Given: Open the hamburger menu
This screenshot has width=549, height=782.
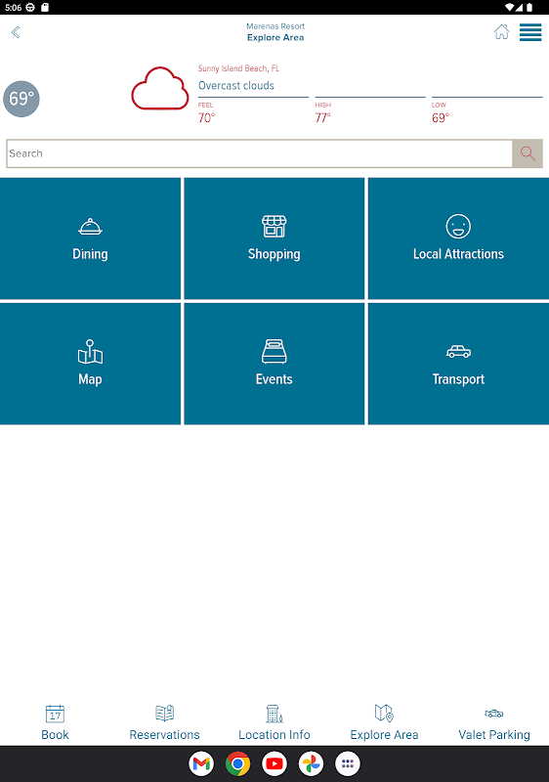Looking at the screenshot, I should tap(530, 32).
